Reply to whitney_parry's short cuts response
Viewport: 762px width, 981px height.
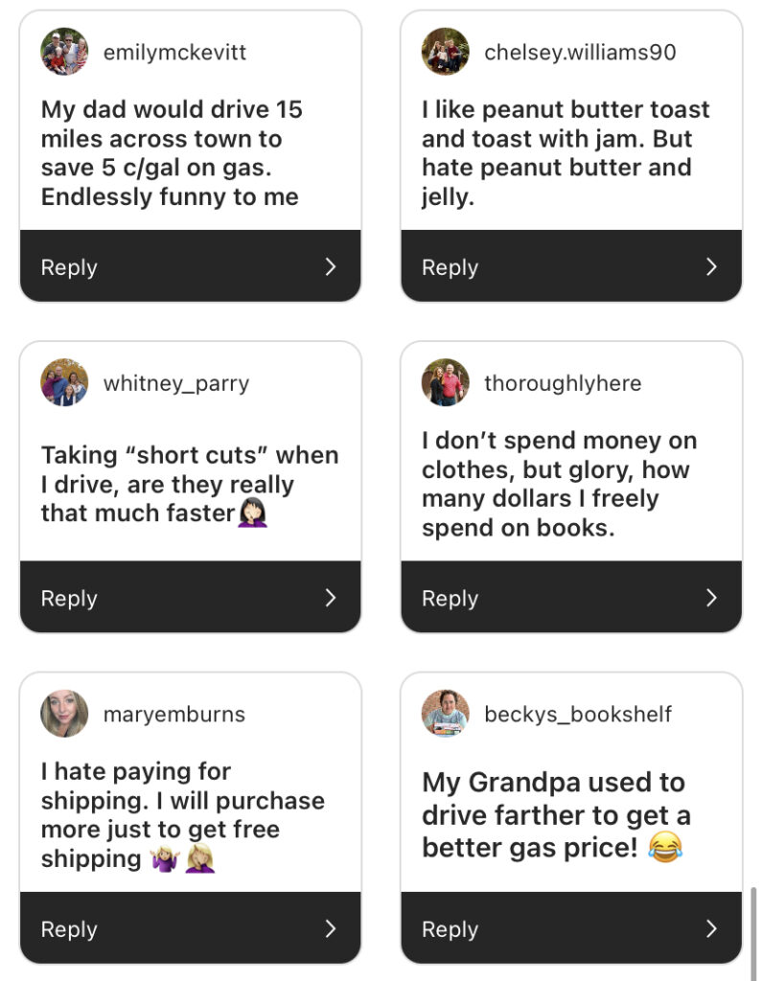[x=69, y=599]
